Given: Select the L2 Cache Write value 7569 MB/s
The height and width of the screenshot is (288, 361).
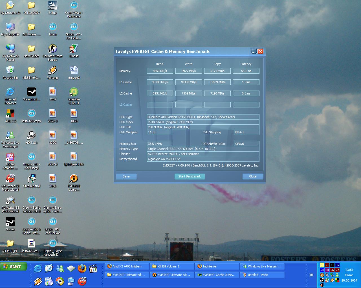Looking at the screenshot, I should coord(188,93).
